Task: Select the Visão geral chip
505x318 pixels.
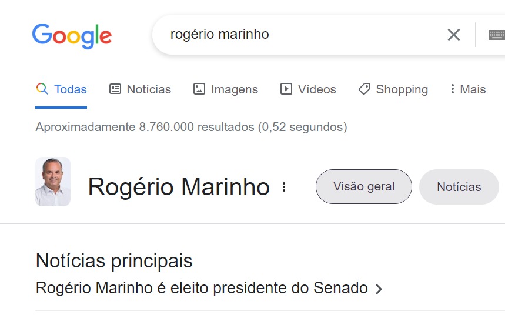Action: tap(363, 187)
